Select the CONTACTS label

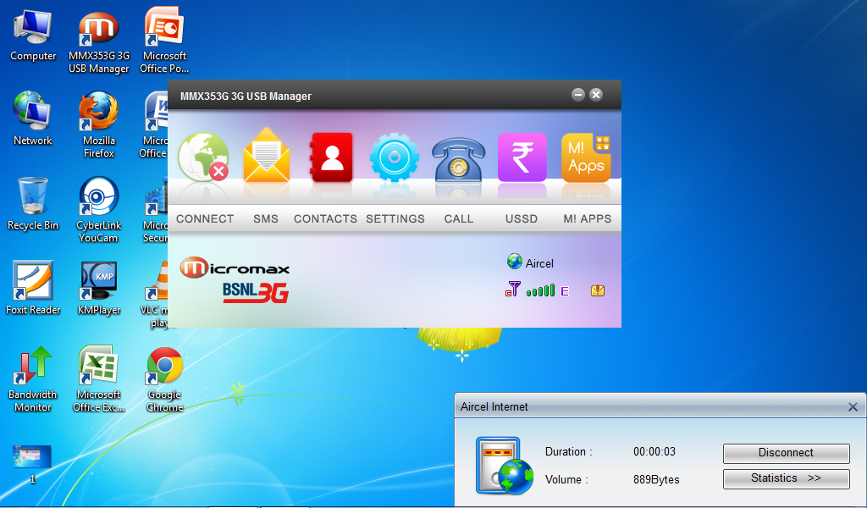(x=325, y=219)
